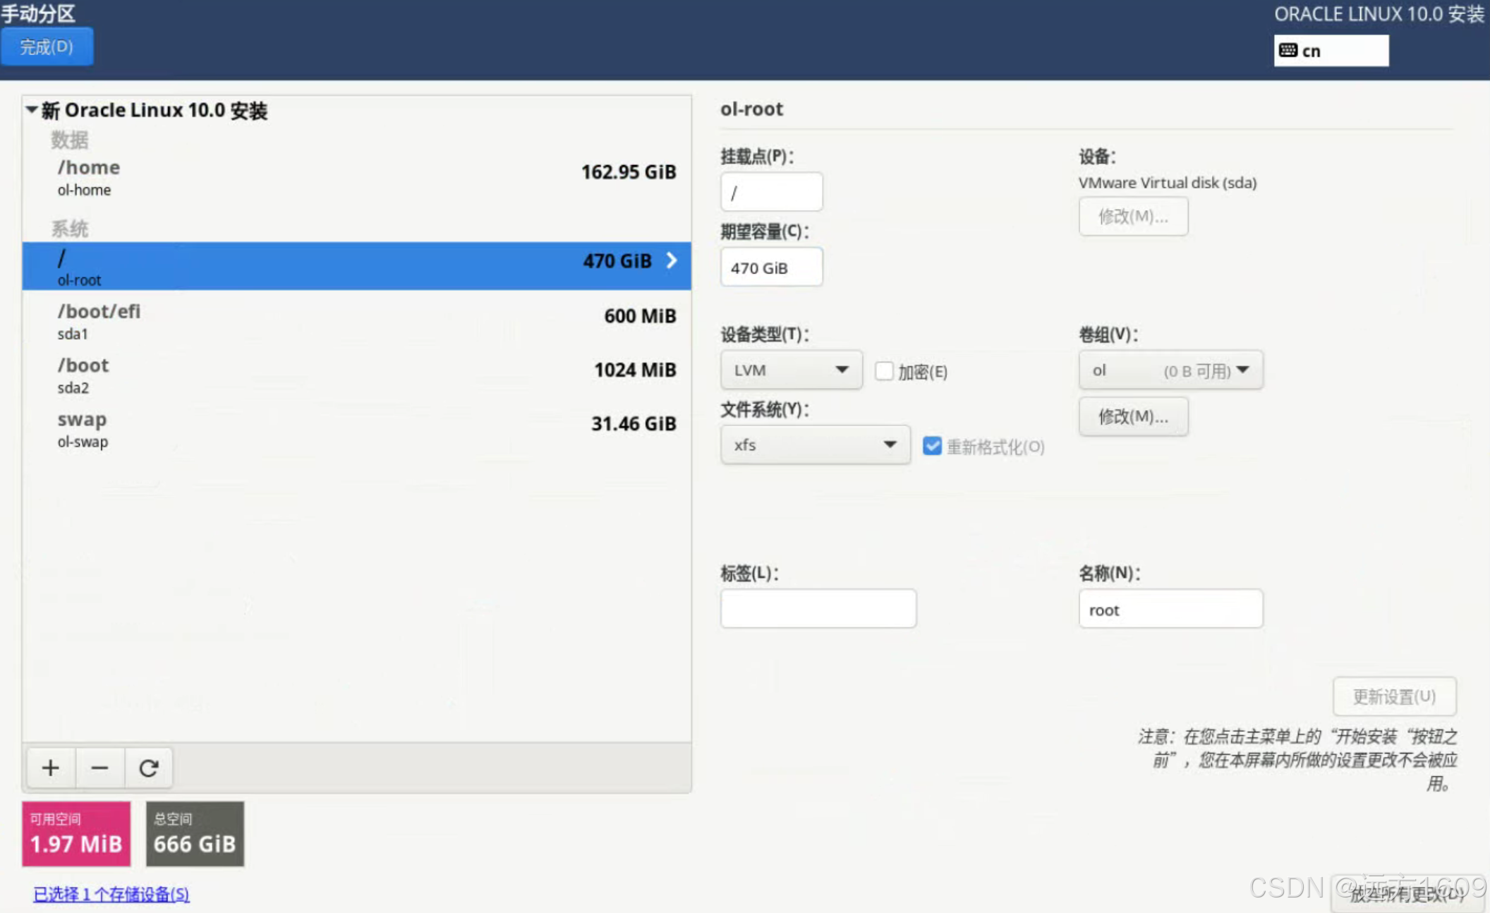The image size is (1490, 913).
Task: Open the xfs file system dropdown
Action: (x=815, y=445)
